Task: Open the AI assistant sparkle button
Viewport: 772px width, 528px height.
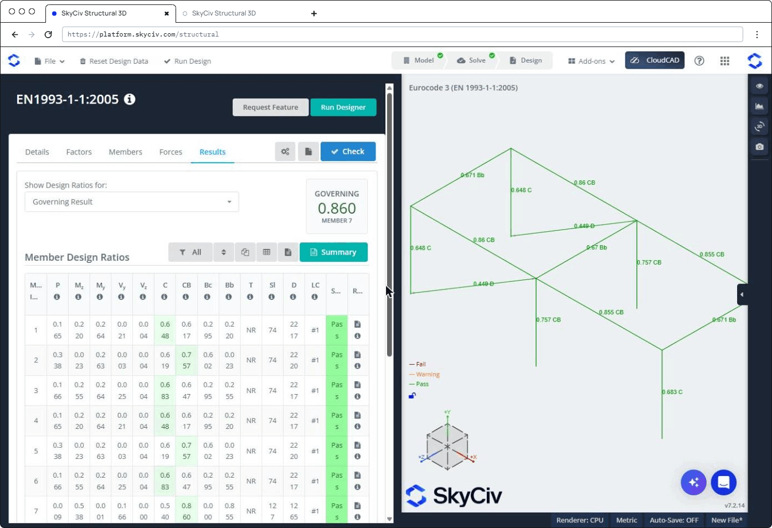Action: [694, 483]
